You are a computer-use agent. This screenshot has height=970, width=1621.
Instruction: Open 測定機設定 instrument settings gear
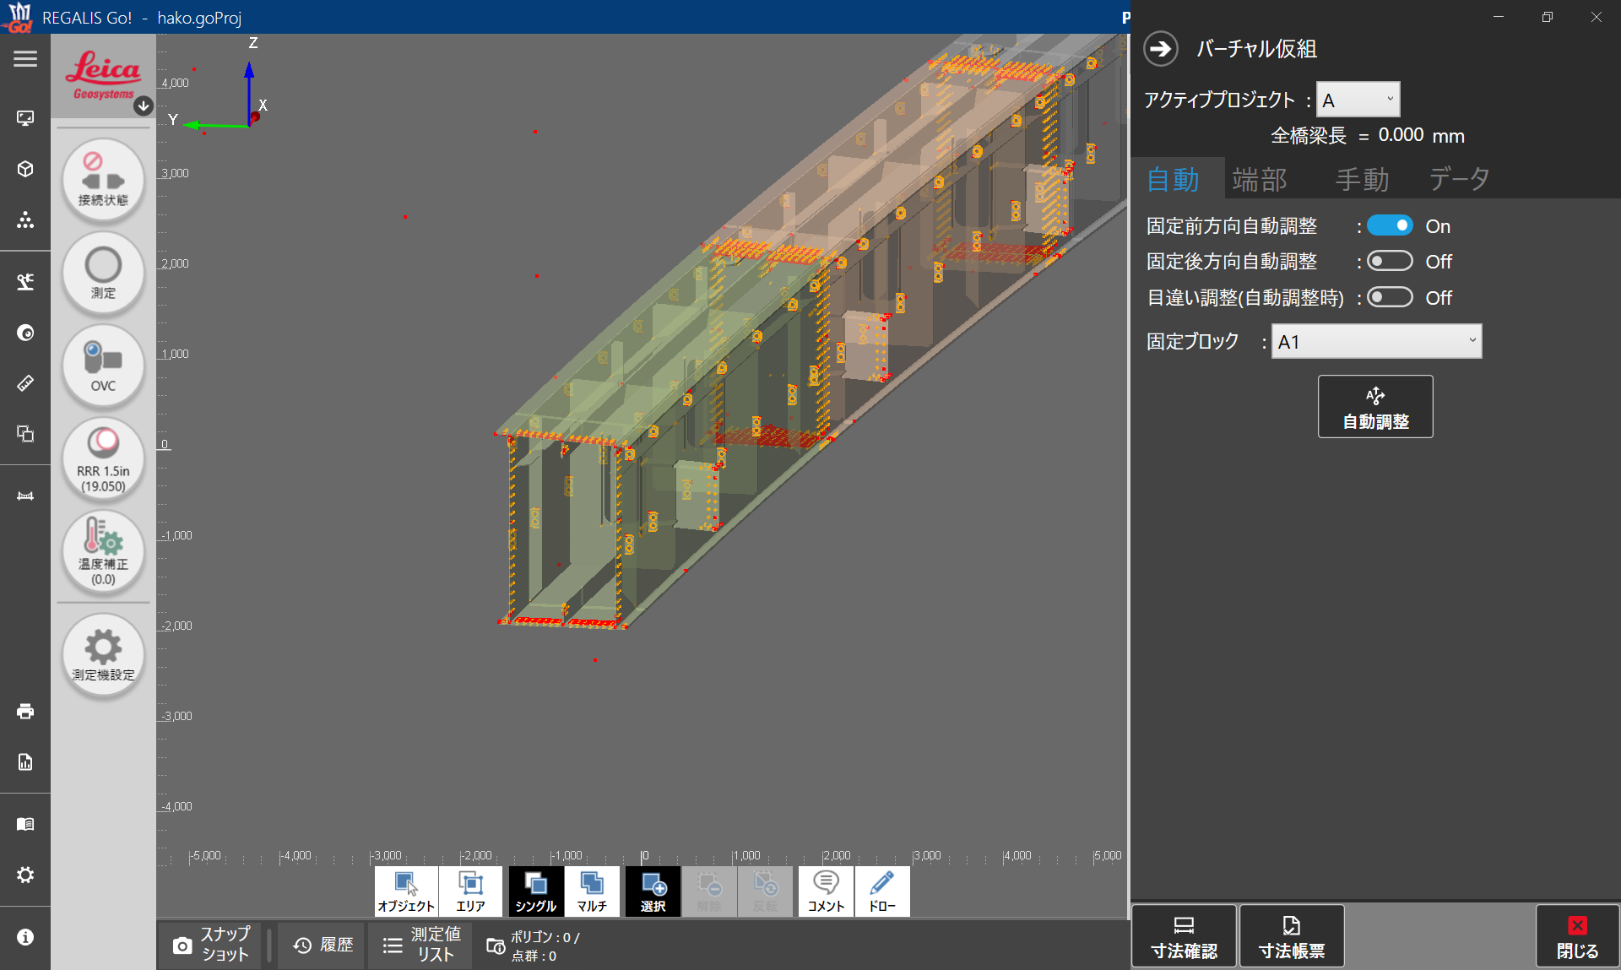coord(103,654)
